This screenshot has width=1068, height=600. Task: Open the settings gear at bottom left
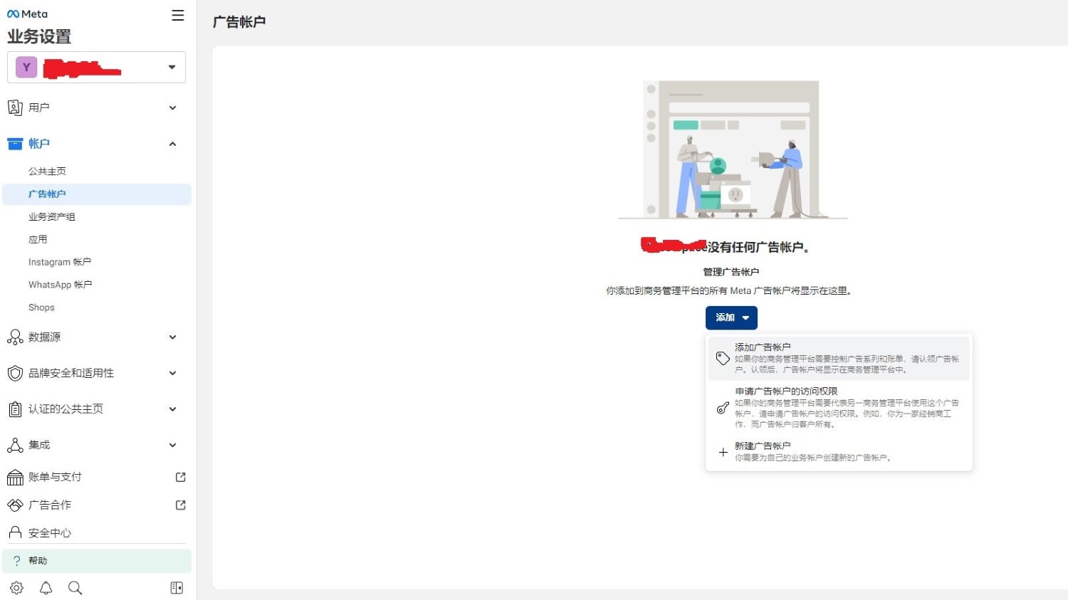click(16, 587)
